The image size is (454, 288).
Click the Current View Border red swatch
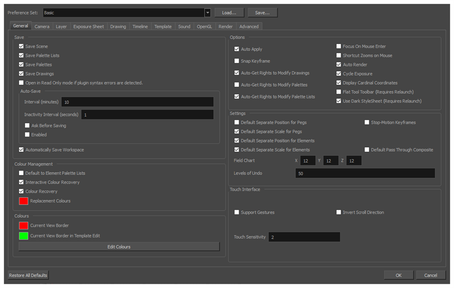click(23, 226)
